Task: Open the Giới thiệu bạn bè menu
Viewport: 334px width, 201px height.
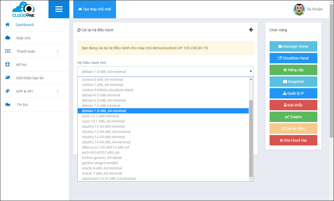Action: 30,78
